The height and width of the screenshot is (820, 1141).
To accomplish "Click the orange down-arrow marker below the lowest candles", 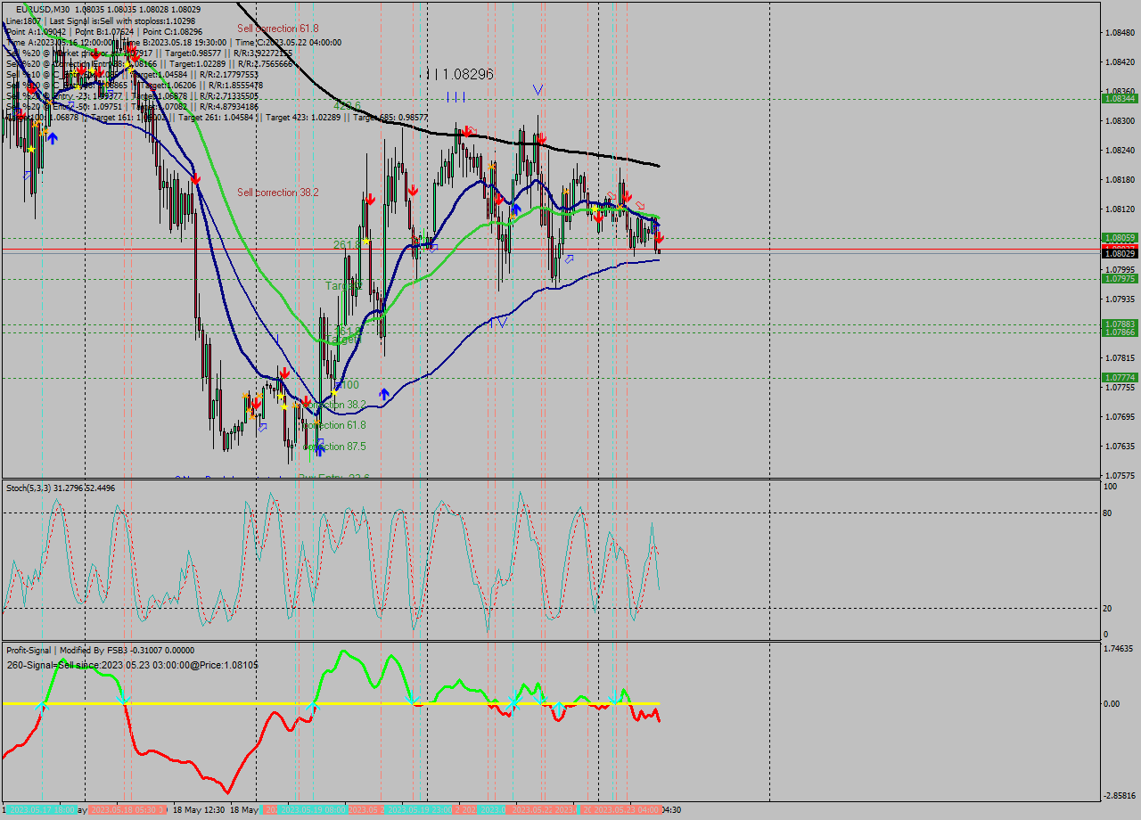I will 316,422.
